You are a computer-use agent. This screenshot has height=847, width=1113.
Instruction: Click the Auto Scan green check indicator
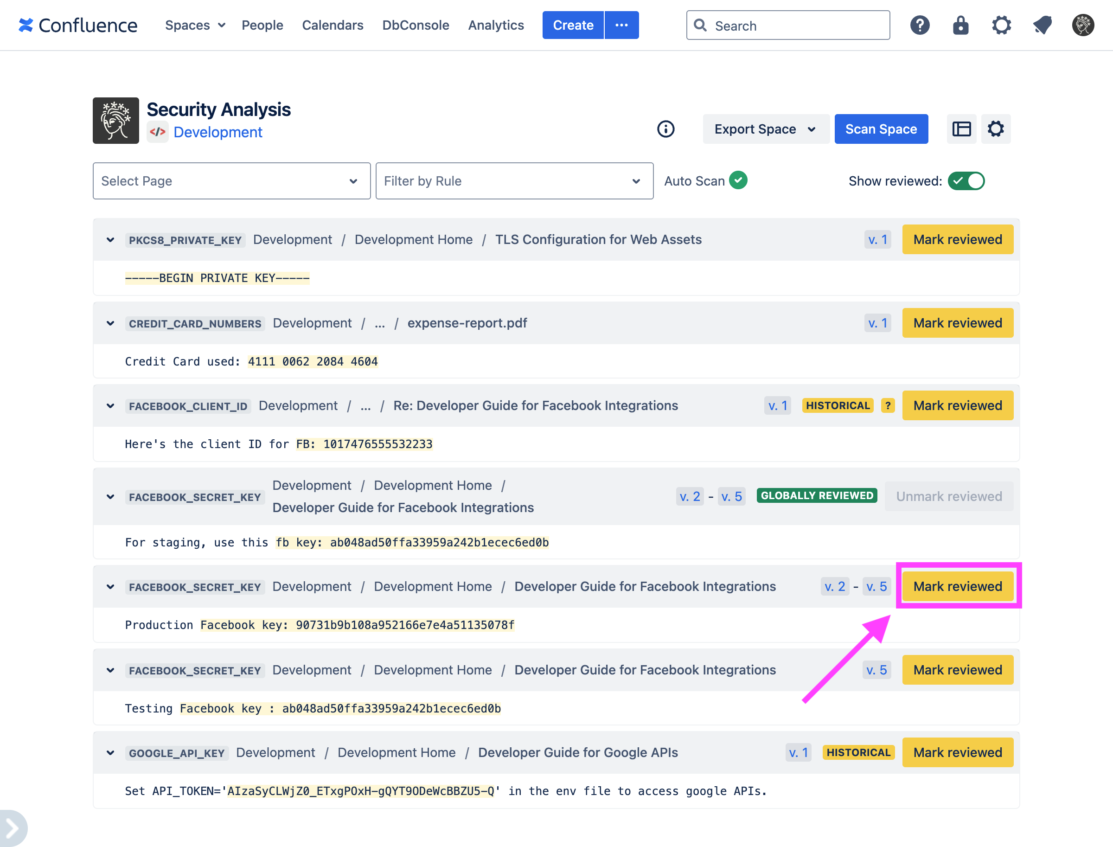738,180
